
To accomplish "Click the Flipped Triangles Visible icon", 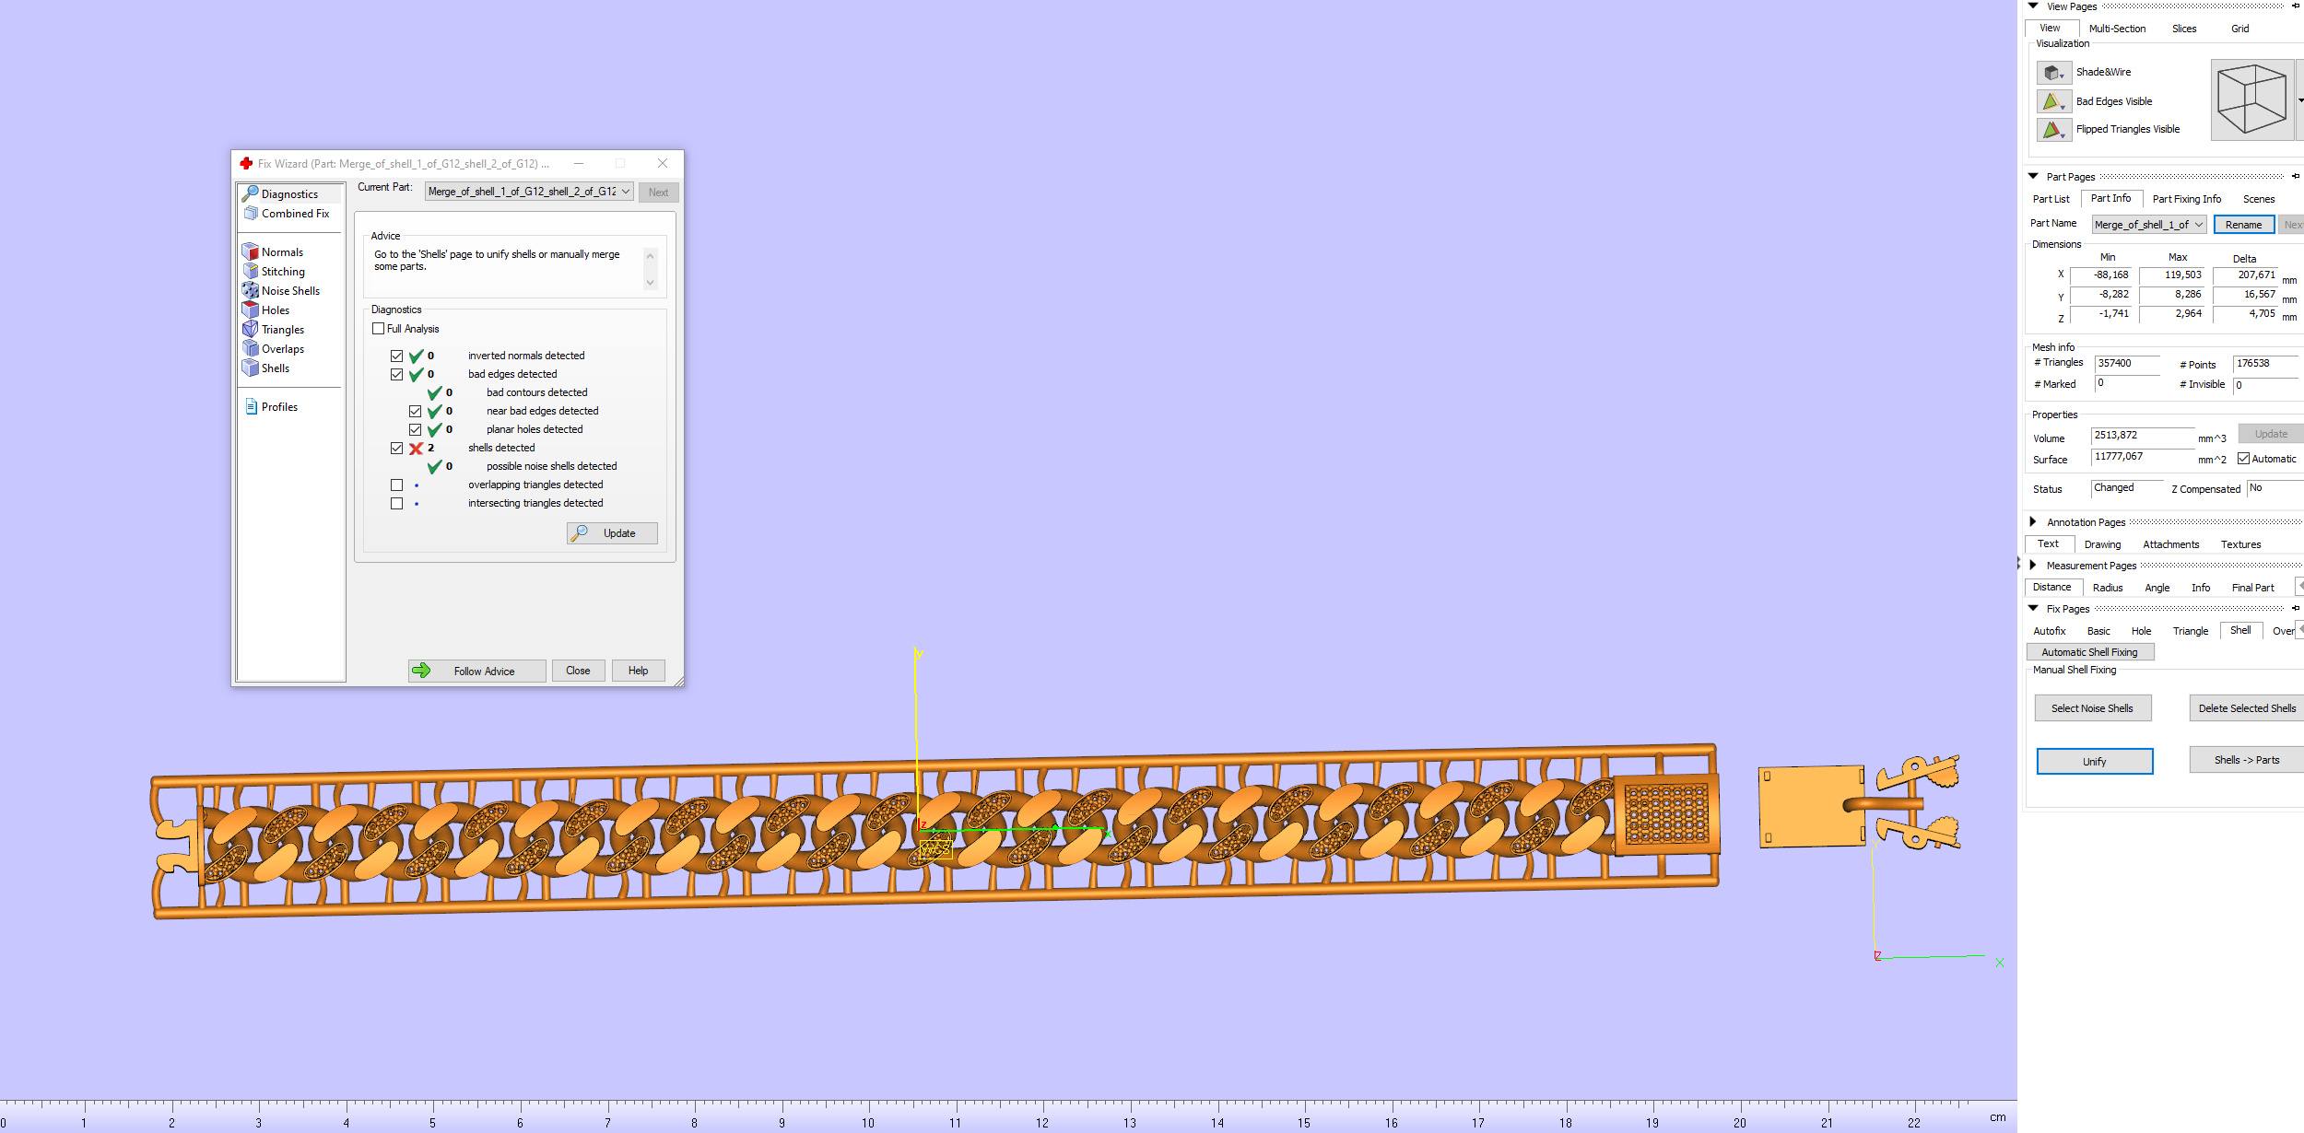I will click(x=2053, y=130).
